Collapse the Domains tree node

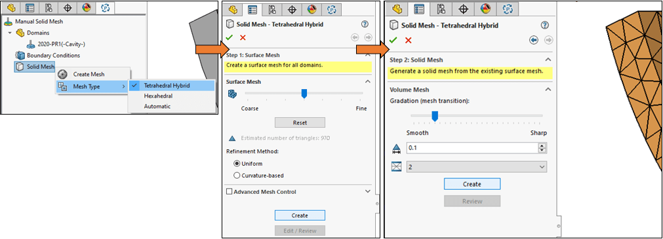point(10,33)
